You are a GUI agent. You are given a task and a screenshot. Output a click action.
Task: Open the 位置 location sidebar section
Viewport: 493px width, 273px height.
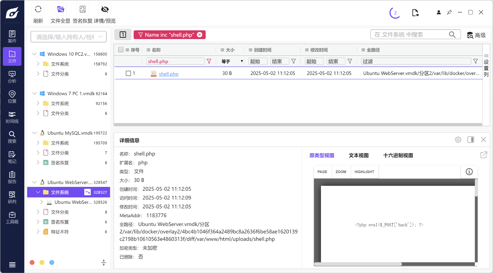[x=12, y=97]
